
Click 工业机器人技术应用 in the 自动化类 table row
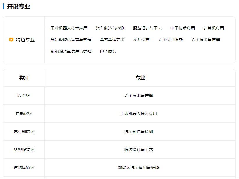click(x=139, y=114)
